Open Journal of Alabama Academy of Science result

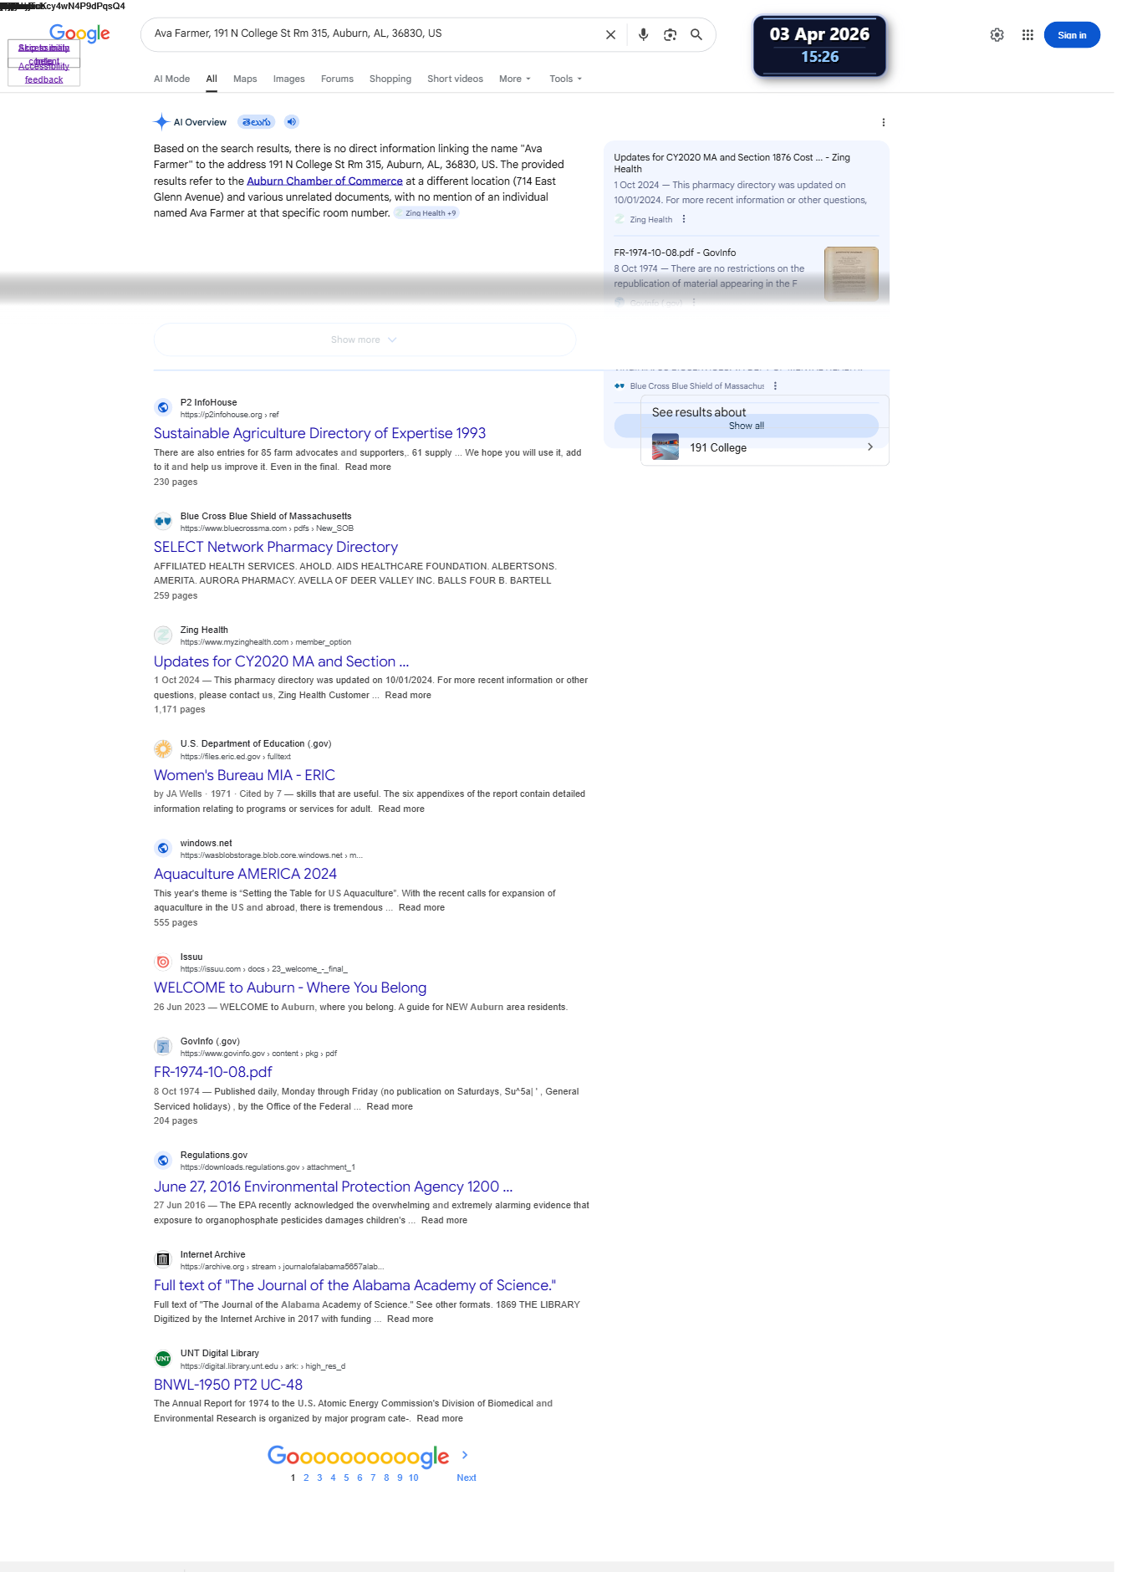pos(354,1285)
